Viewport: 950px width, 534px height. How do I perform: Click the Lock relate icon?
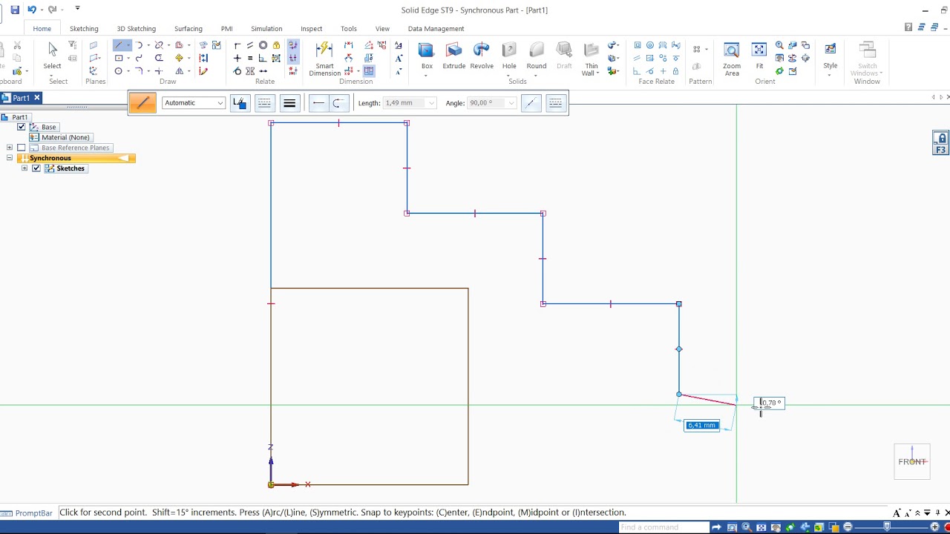(x=277, y=45)
